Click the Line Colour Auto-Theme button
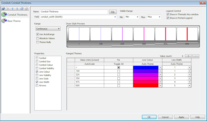The image size is (207, 121). tap(148, 64)
